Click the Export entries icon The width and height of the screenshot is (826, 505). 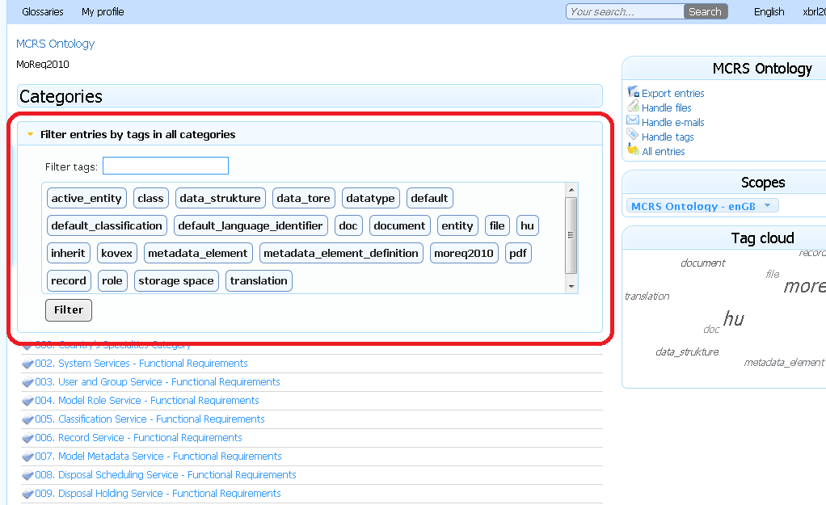pos(633,92)
